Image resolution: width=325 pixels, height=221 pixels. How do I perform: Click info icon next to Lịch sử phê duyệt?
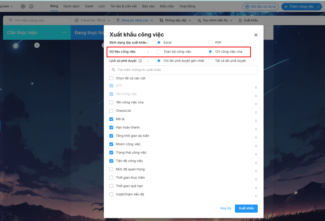(140, 61)
